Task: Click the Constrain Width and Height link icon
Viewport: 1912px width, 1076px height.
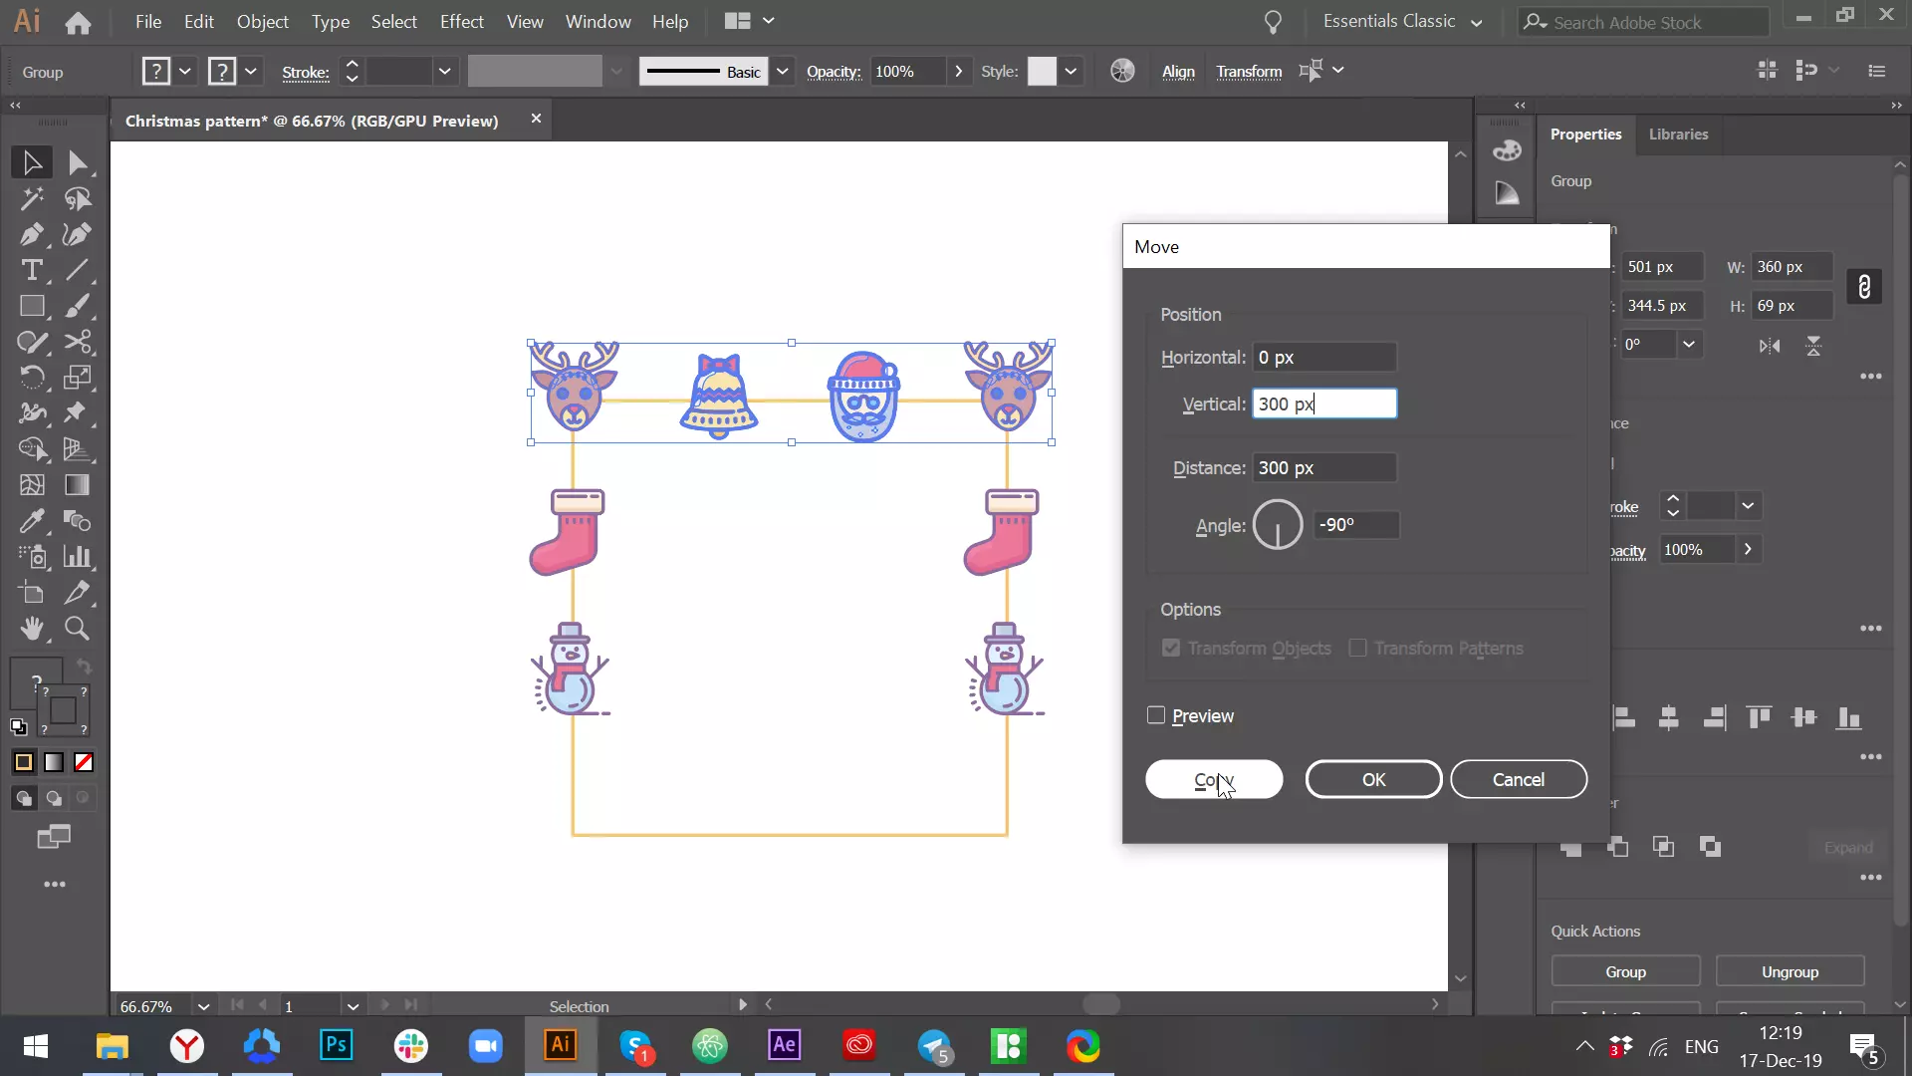Action: [1864, 287]
